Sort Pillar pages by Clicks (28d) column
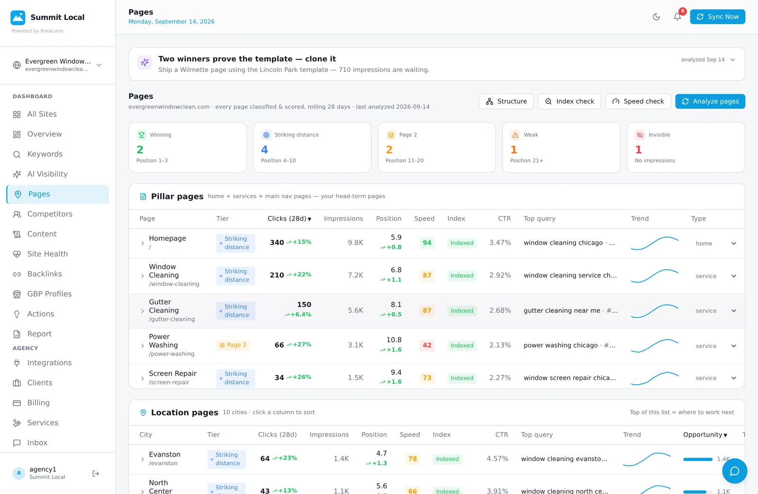 point(289,219)
